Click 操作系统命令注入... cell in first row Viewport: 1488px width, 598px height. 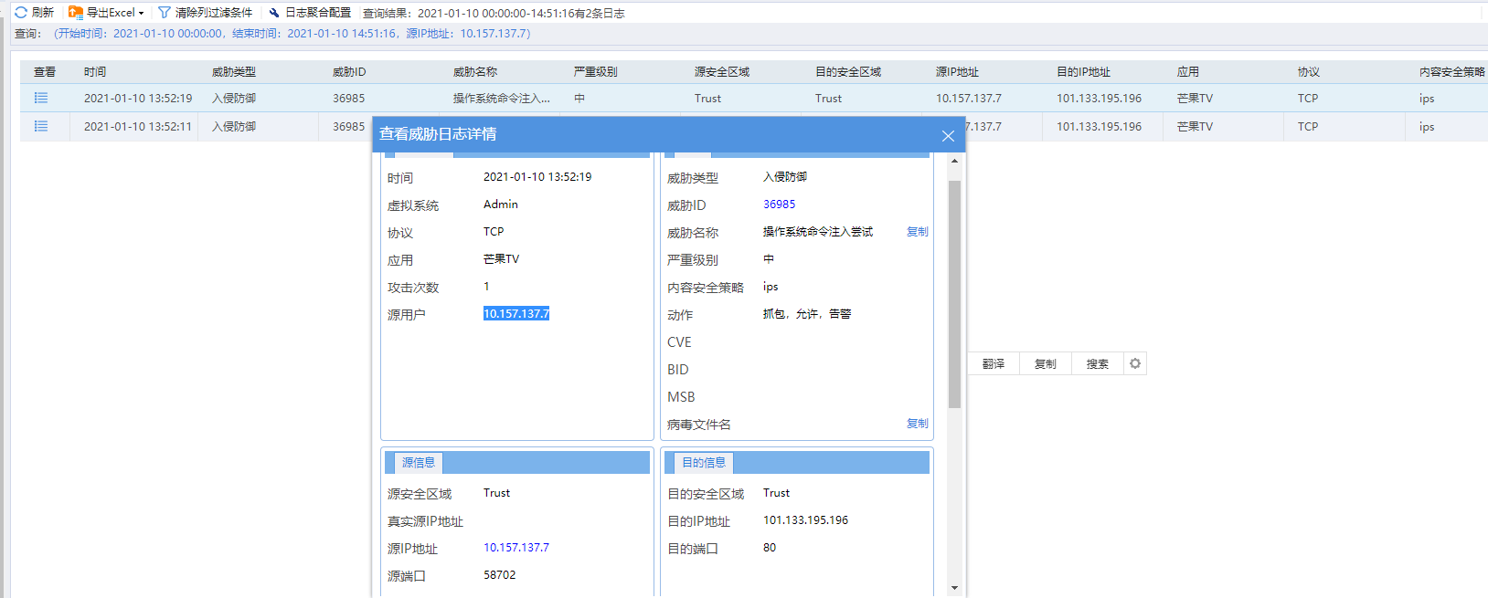[x=502, y=98]
